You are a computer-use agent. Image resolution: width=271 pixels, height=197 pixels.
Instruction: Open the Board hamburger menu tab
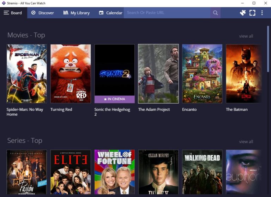[13, 13]
